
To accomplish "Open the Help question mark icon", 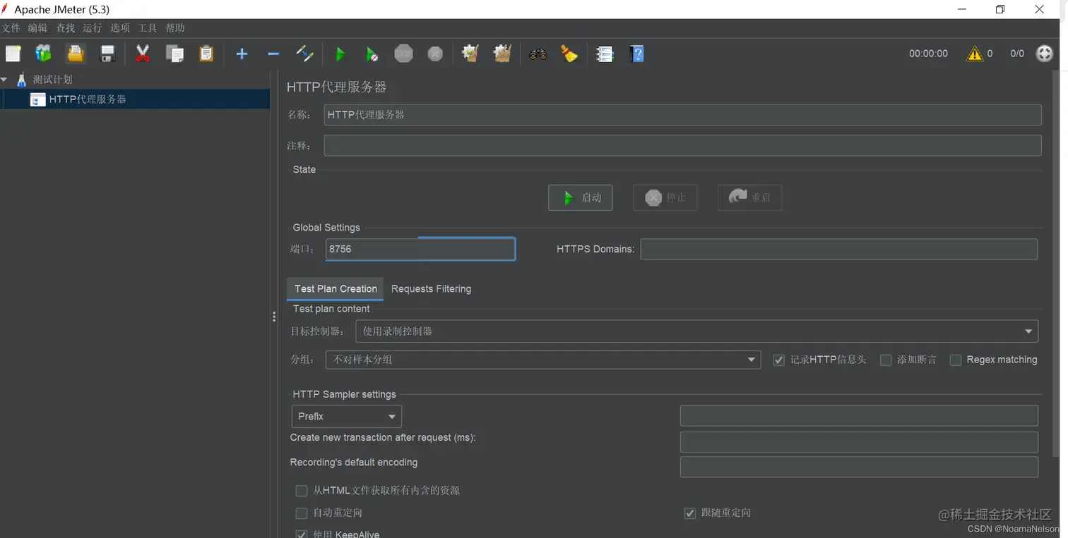I will coord(637,54).
